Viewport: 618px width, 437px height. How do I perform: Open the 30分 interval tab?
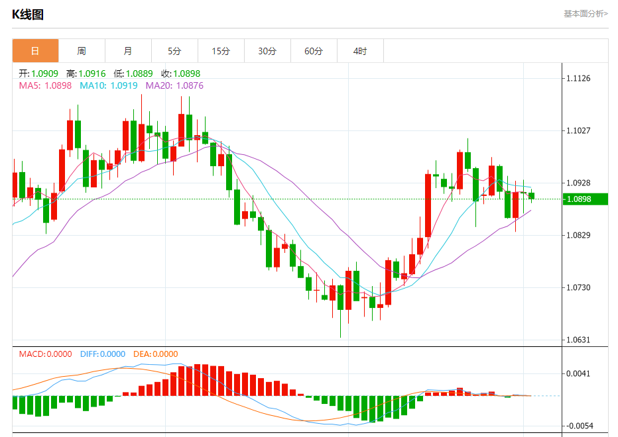point(268,51)
